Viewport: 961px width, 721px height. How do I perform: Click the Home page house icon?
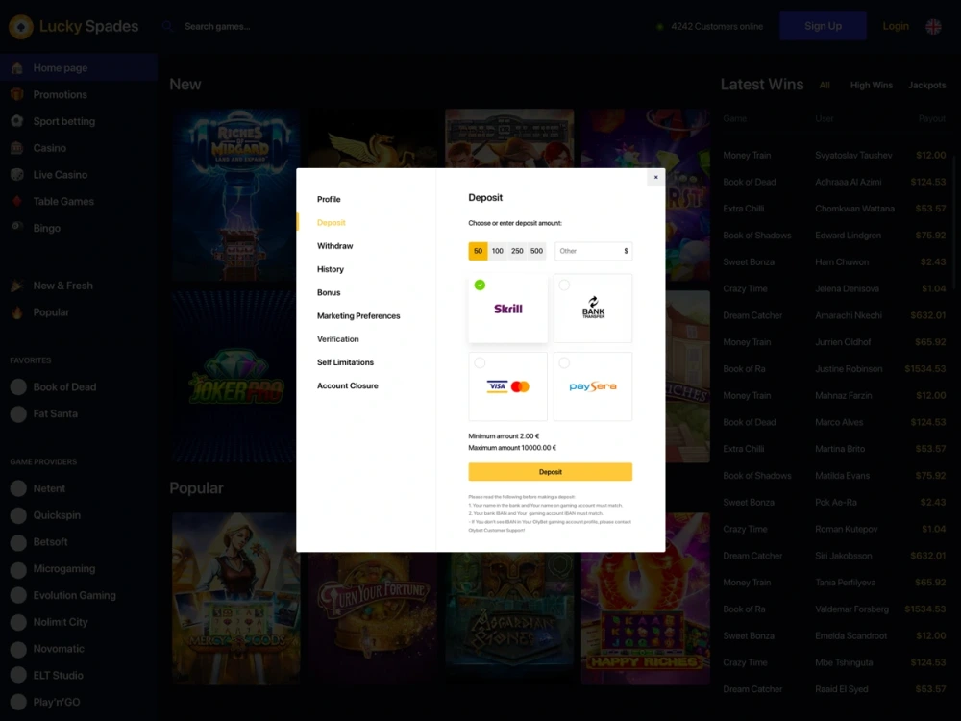(x=17, y=68)
